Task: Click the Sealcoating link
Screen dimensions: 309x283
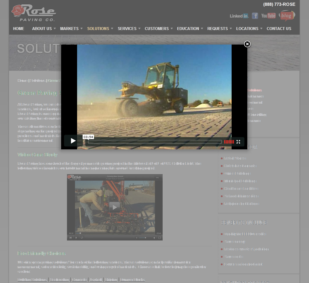Action: [59, 280]
